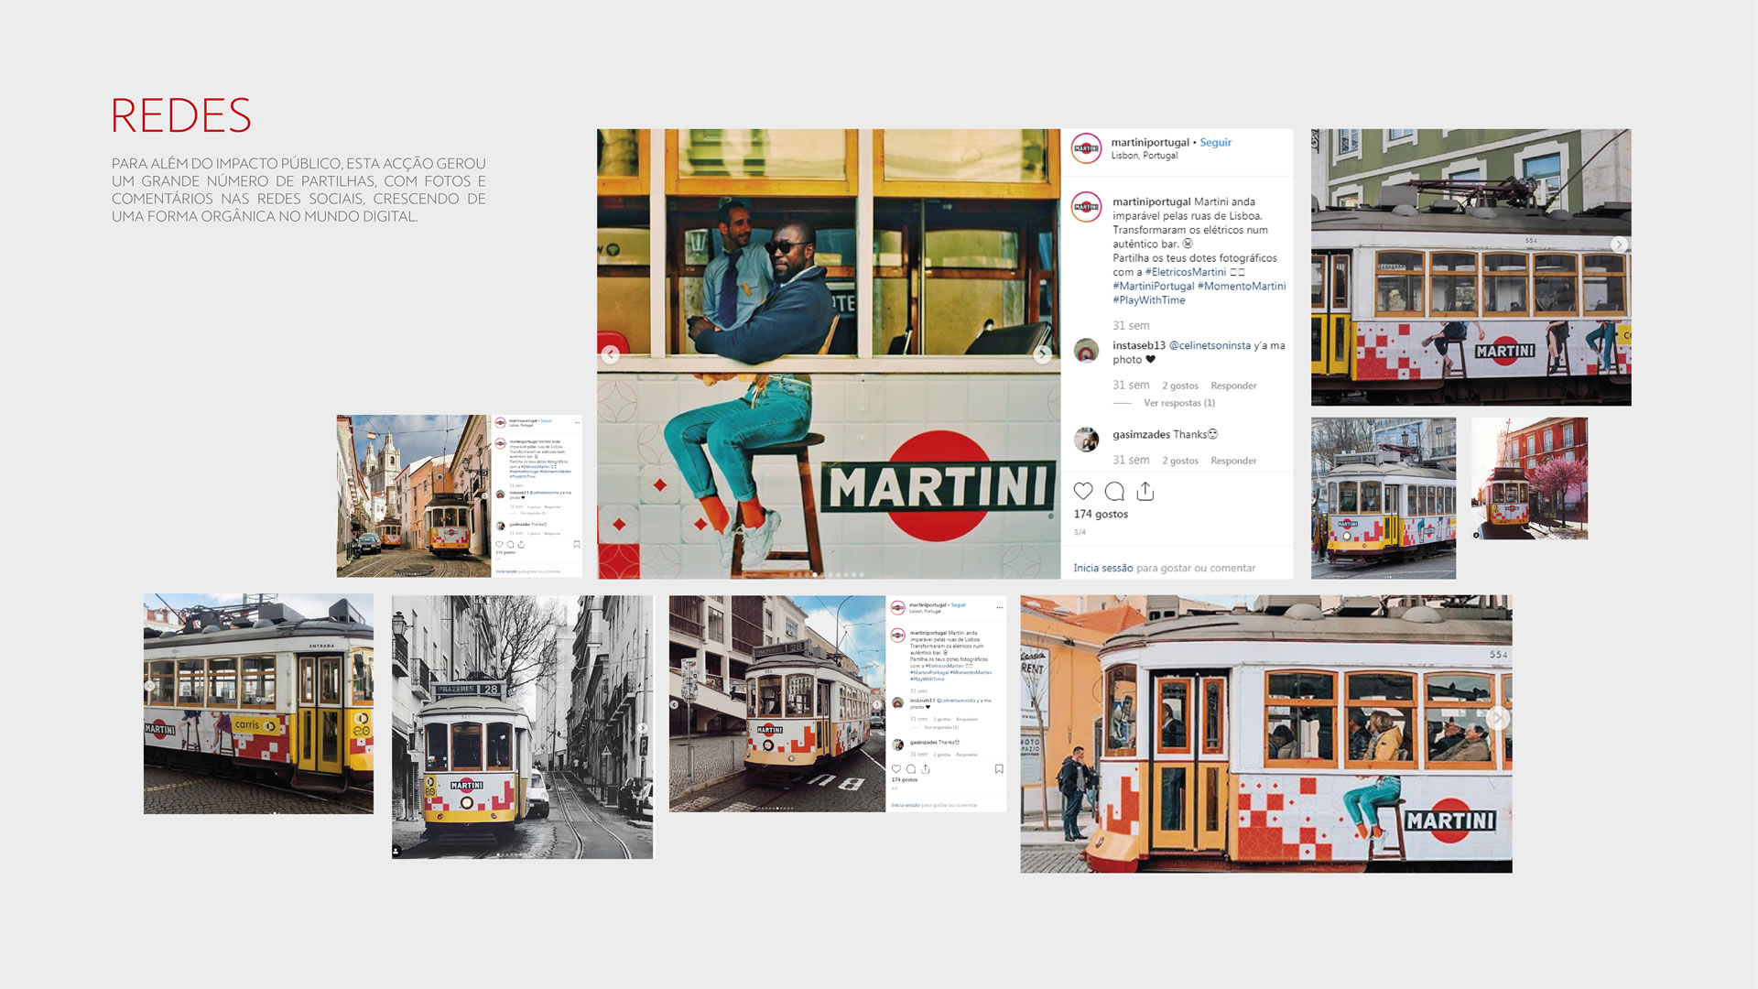
Task: Open the black-and-white tram 28 photo
Action: pos(522,727)
